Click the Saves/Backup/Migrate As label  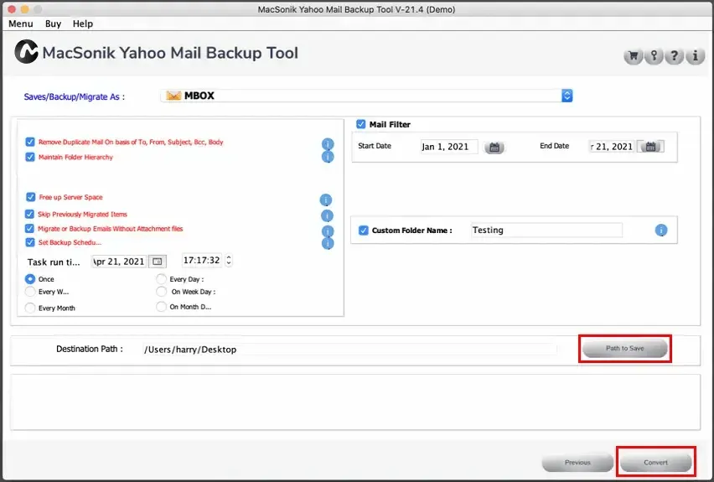tap(75, 96)
